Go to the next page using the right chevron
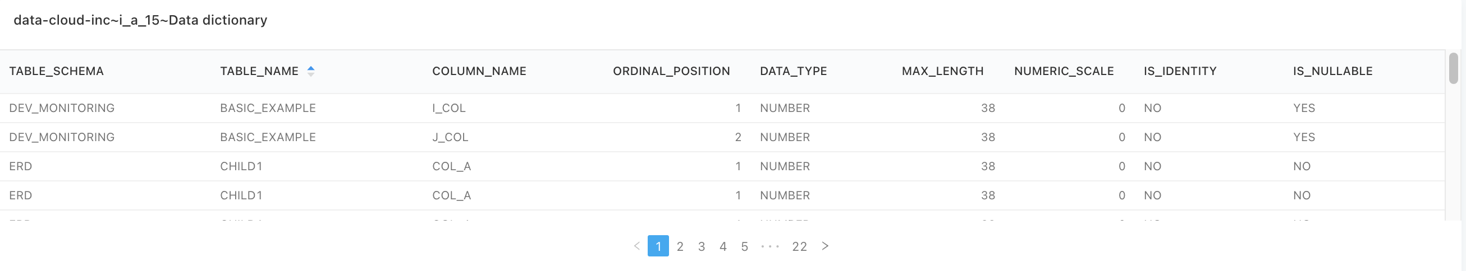This screenshot has height=271, width=1466. click(x=824, y=246)
